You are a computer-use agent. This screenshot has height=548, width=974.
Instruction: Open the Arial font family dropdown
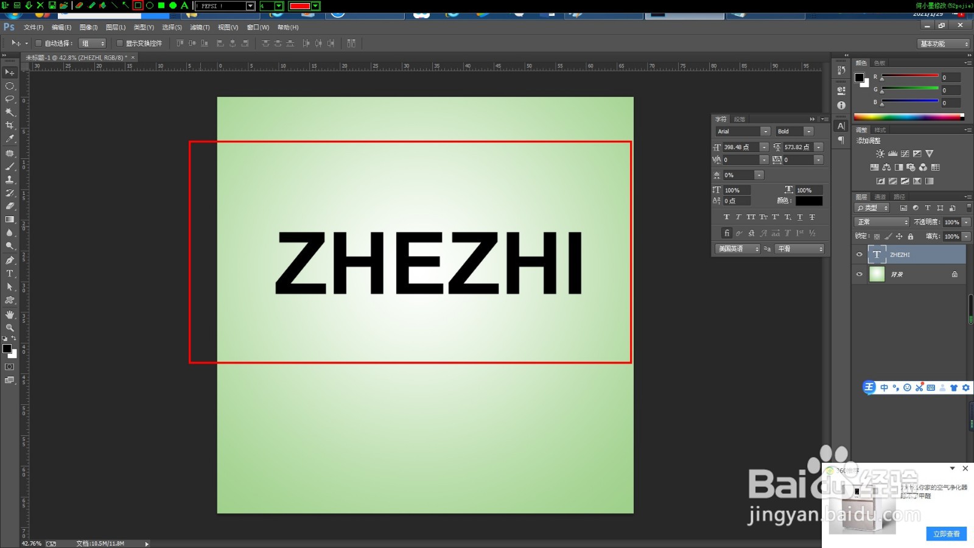coord(765,132)
